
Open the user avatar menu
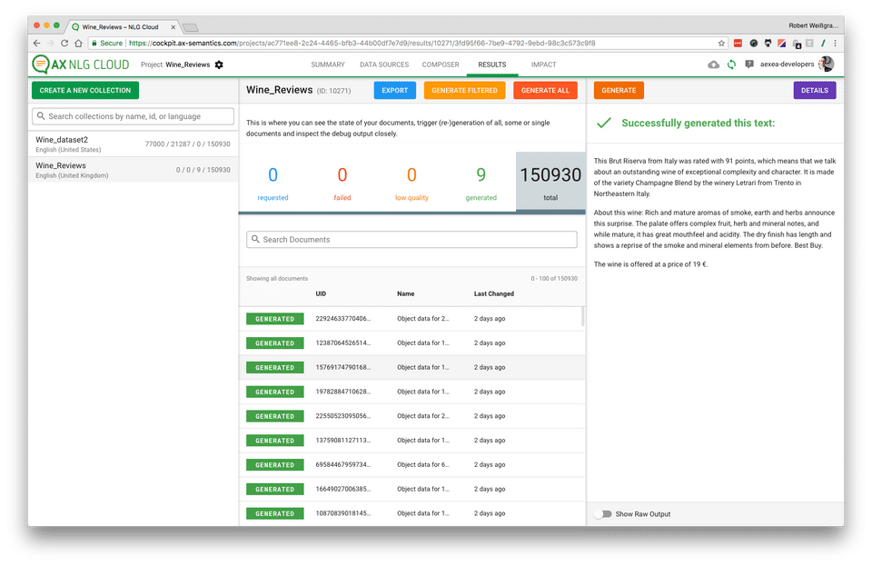pos(827,64)
